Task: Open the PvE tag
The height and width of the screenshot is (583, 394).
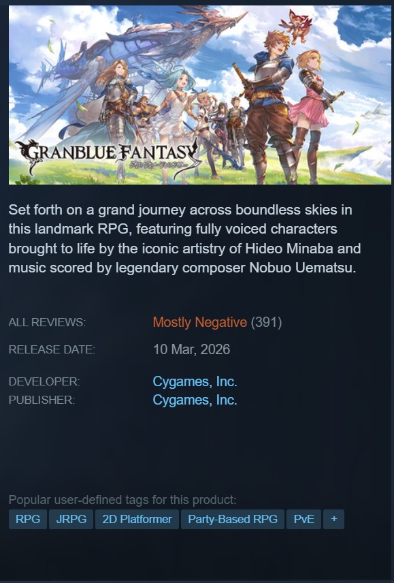Action: 303,519
